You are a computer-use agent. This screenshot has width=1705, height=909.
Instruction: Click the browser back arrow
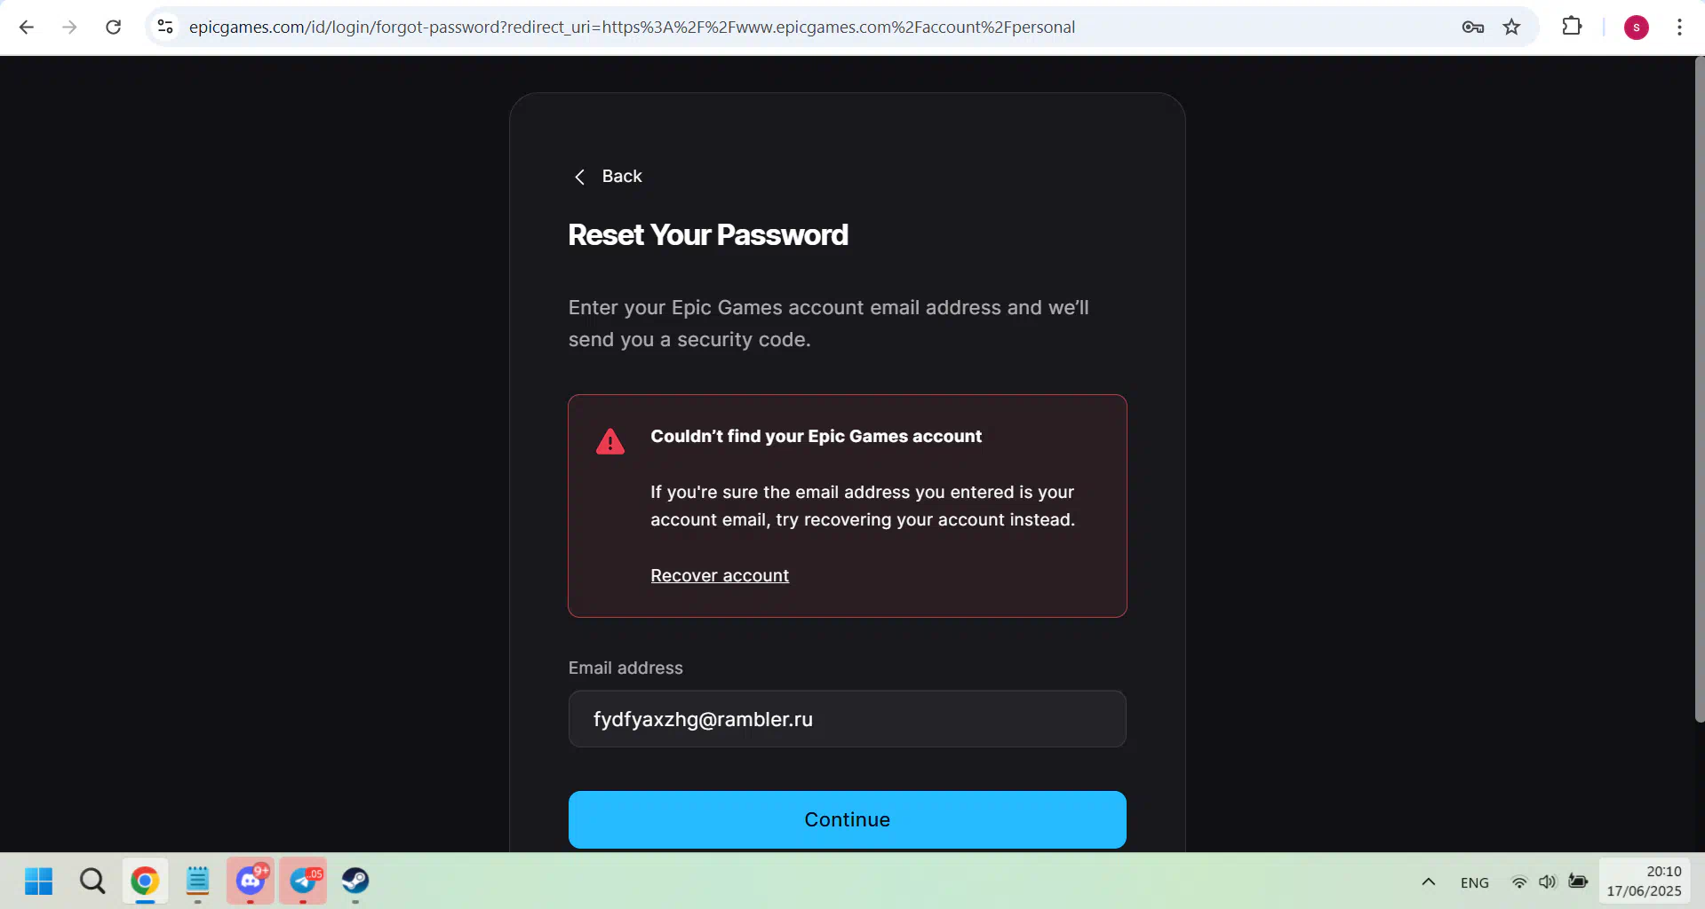(27, 27)
